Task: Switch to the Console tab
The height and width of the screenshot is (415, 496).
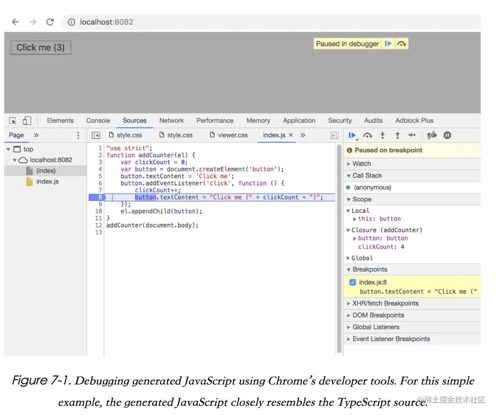Action: tap(98, 121)
